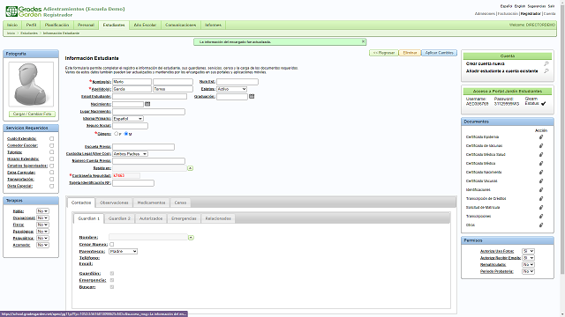Open the Ocupacional therapy dropdown
The width and height of the screenshot is (565, 317).
coord(42,218)
